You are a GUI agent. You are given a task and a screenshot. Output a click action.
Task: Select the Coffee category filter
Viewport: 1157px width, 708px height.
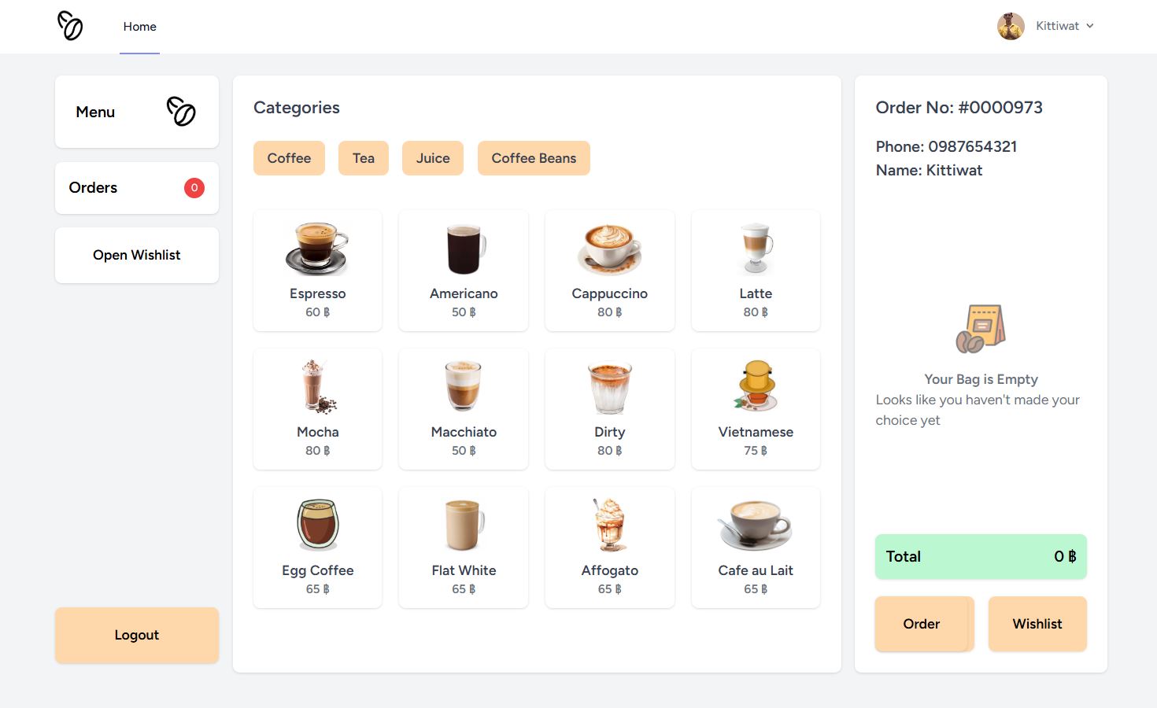(289, 158)
